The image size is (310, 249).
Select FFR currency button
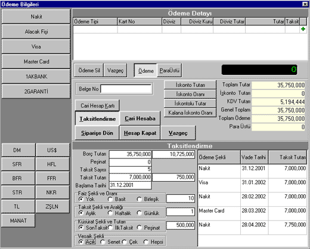coord(52,178)
